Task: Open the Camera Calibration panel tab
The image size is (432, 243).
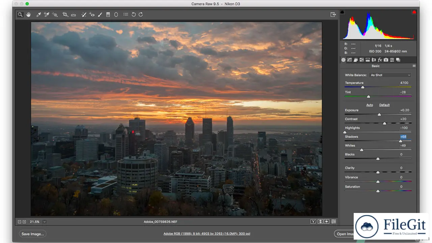Action: coord(386,60)
